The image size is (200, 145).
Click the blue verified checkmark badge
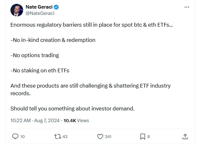tap(56, 7)
